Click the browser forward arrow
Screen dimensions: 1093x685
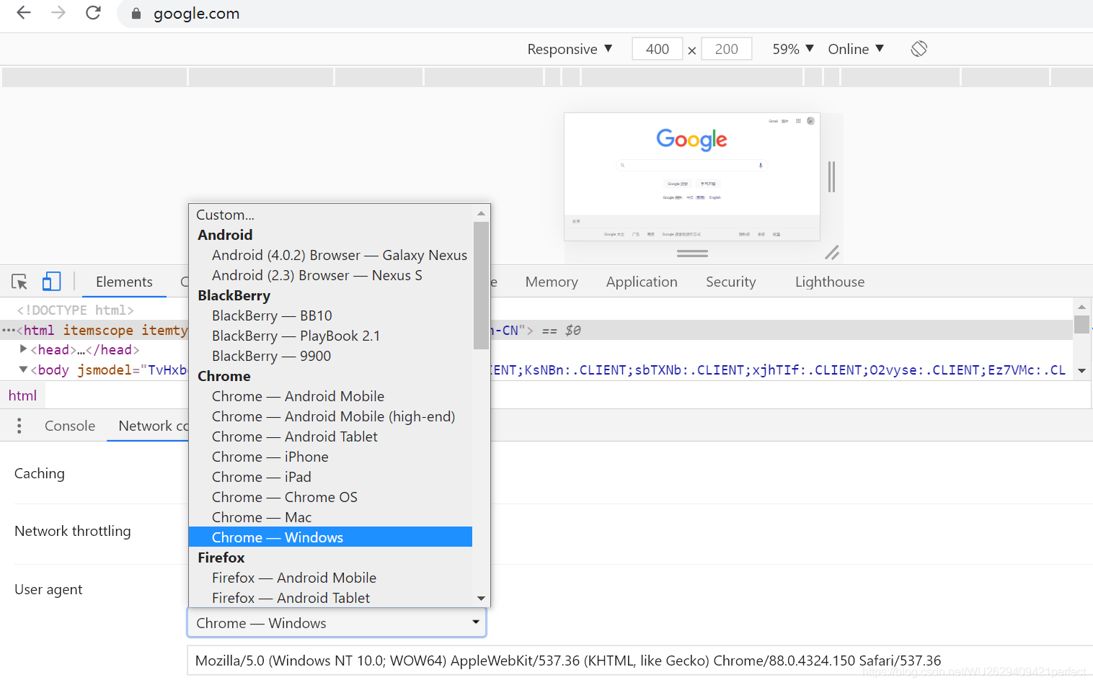58,13
